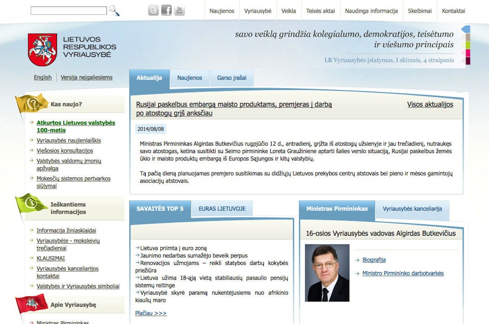Open the KLAUSIMAI link
Screen dimensions: 489x324
click(x=50, y=259)
